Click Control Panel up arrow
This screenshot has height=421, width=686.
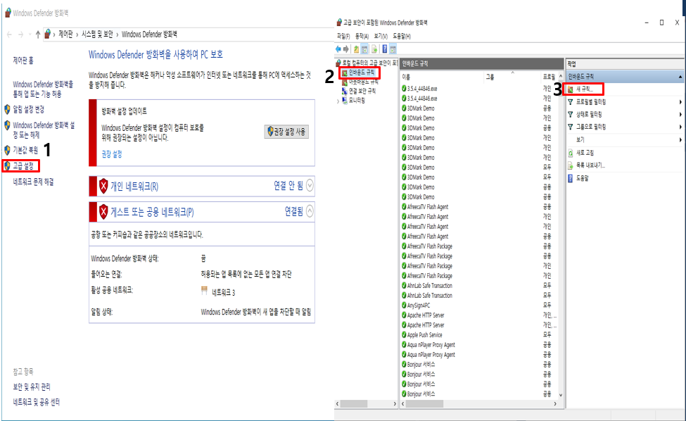click(38, 34)
